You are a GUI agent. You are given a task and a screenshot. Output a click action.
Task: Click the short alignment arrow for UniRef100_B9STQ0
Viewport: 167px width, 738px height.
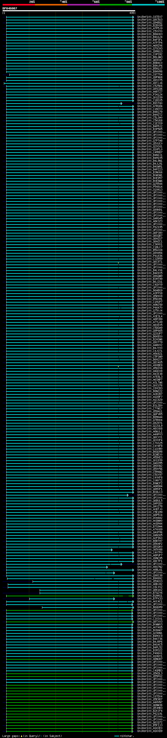64,103
